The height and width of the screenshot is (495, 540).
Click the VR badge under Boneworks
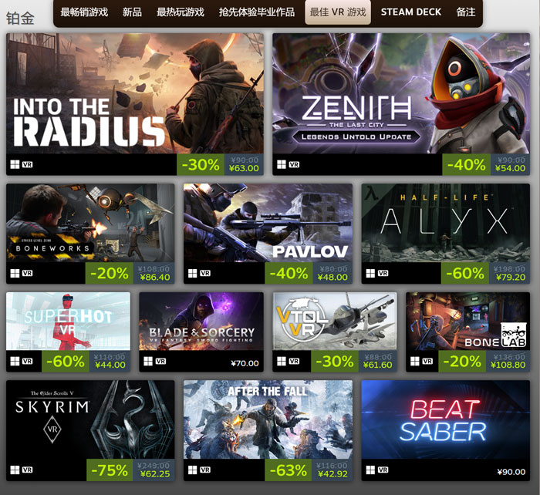pos(27,273)
